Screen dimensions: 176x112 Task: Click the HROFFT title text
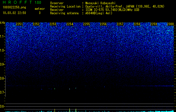click(x=17, y=2)
